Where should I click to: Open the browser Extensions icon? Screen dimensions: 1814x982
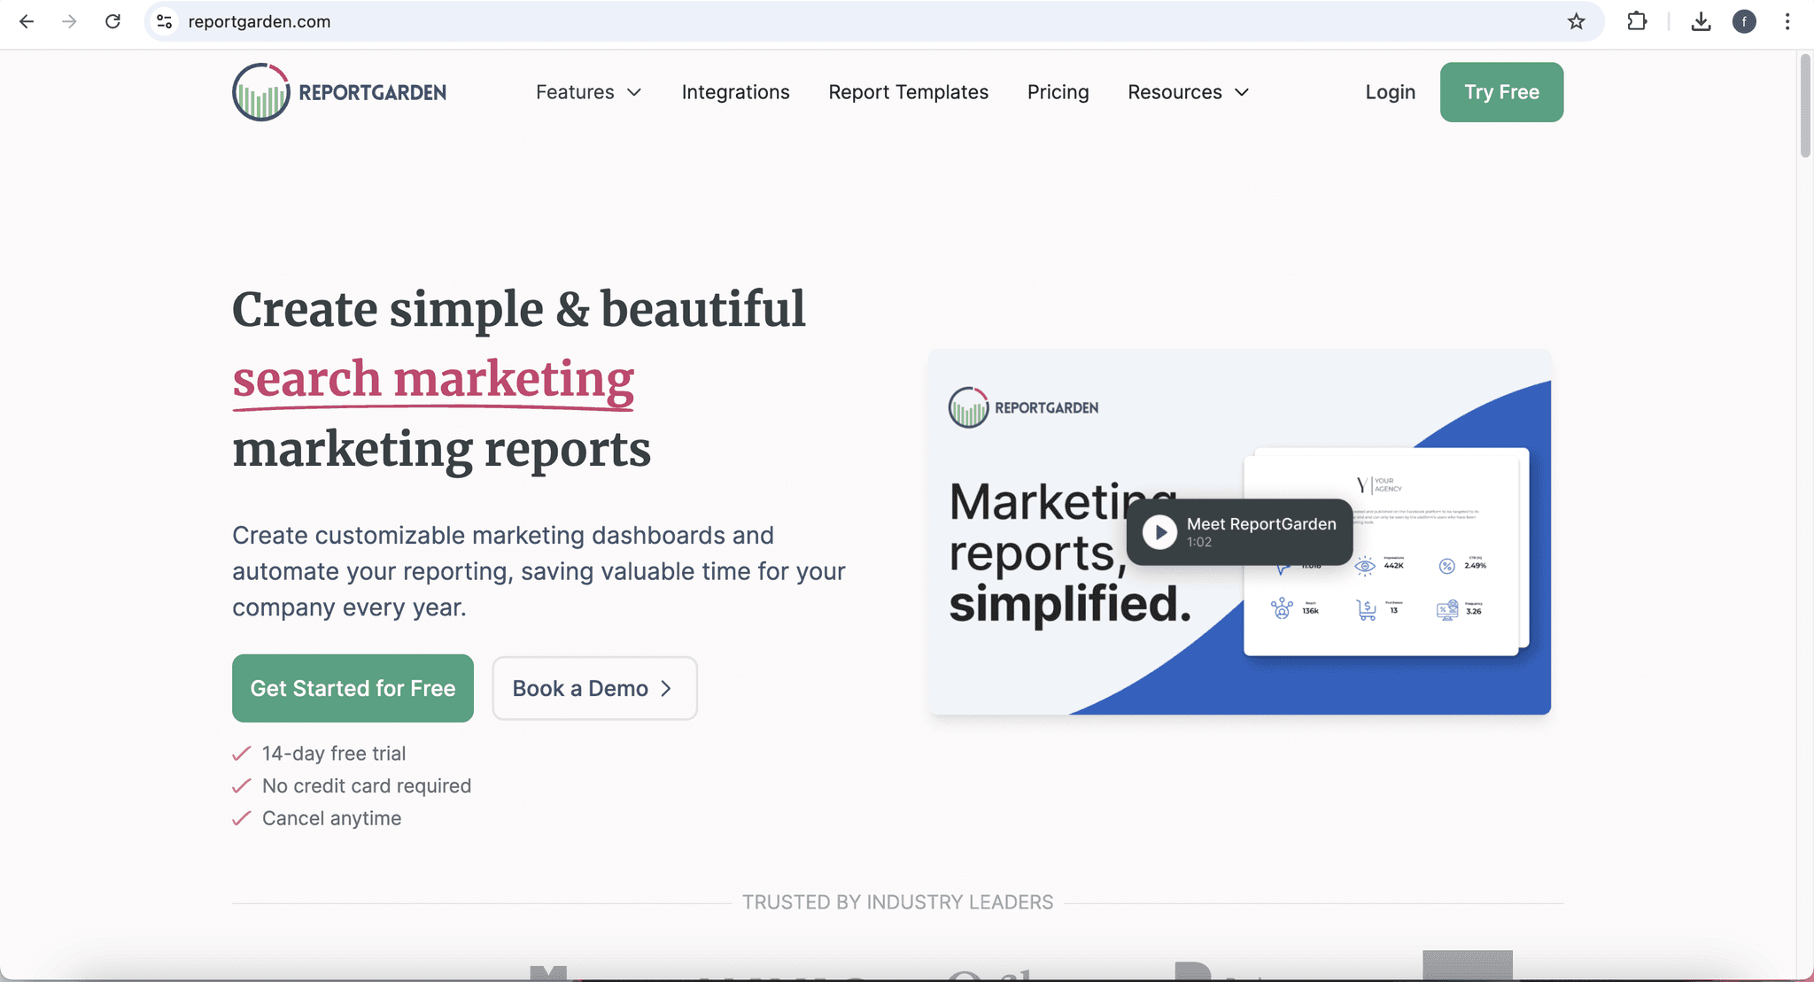1635,21
